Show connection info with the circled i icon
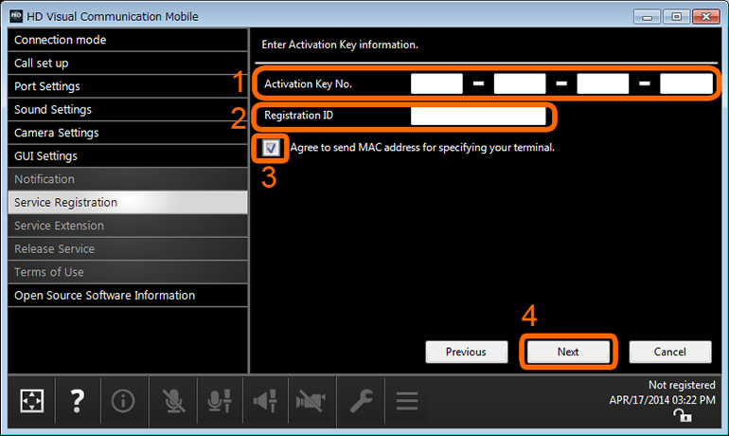Viewport: 729px width, 436px height. tap(123, 401)
